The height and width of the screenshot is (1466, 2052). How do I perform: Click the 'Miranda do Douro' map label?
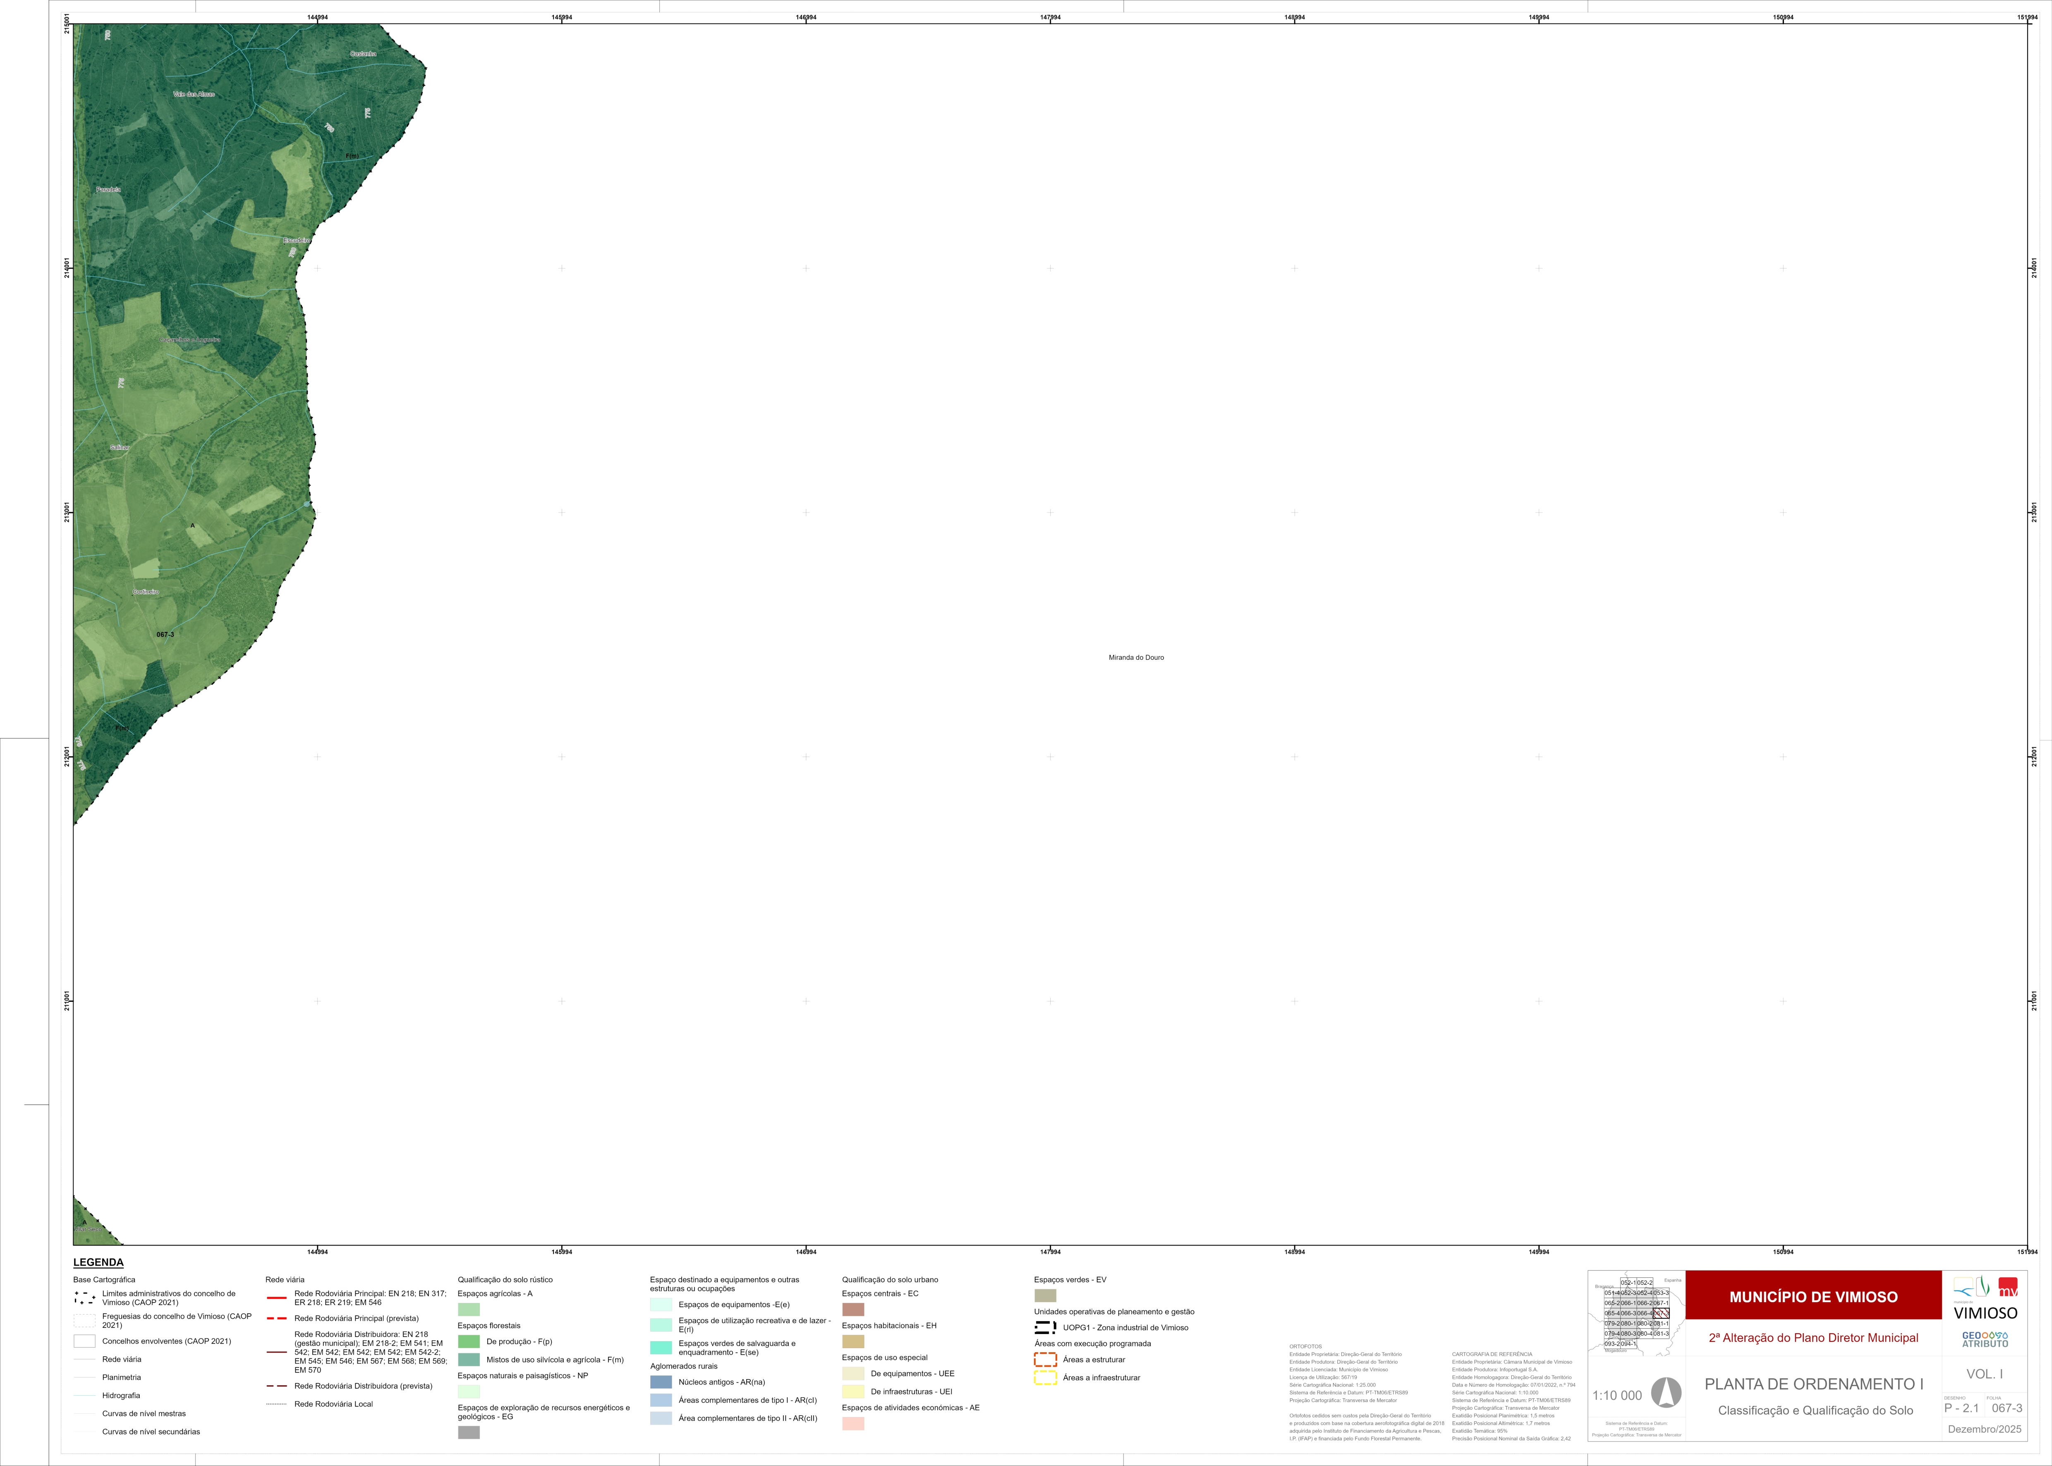click(1136, 658)
